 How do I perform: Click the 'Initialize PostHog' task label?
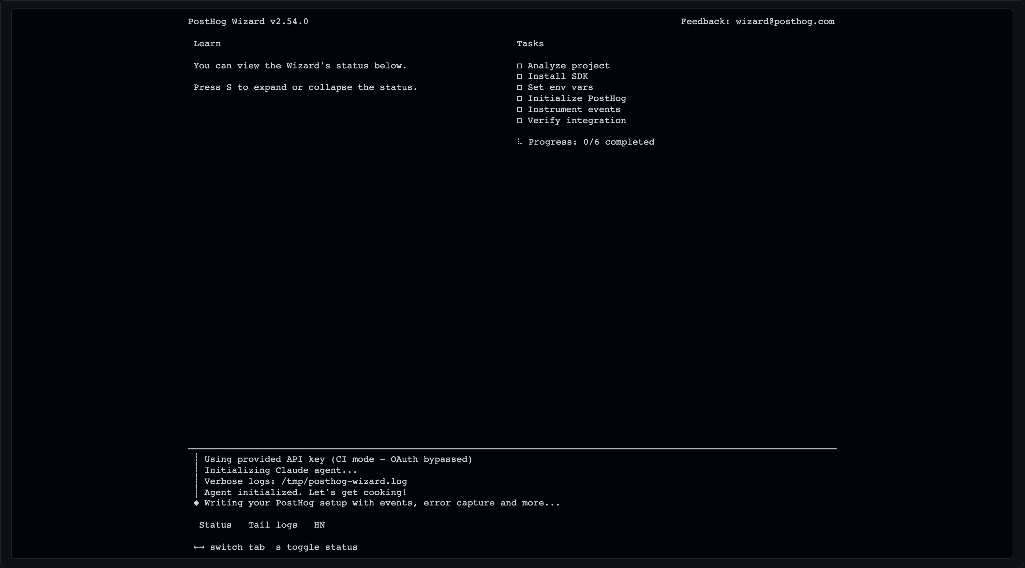click(577, 99)
